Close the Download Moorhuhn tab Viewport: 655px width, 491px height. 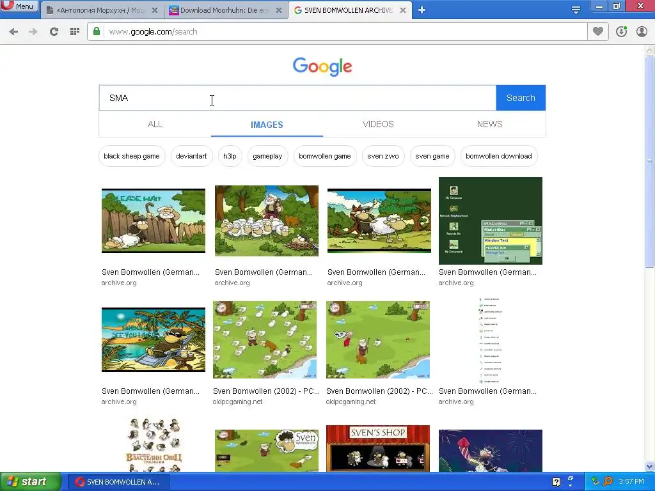coord(279,10)
